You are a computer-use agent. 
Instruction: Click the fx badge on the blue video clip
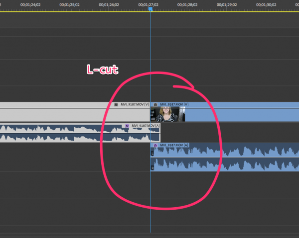pos(155,104)
